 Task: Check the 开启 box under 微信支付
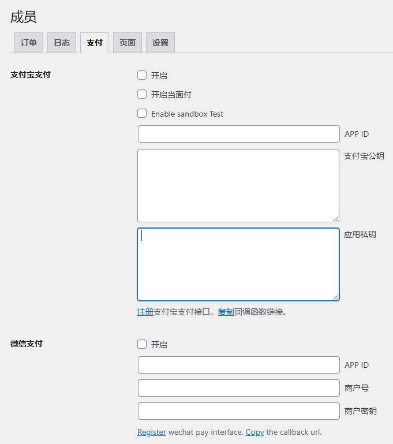(142, 344)
